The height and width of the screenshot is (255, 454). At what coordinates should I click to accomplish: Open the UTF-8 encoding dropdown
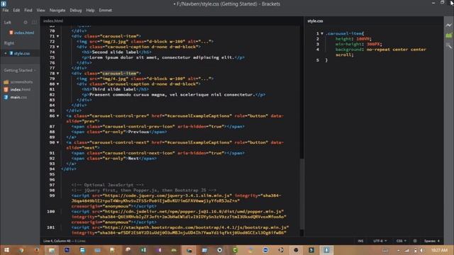(380, 241)
